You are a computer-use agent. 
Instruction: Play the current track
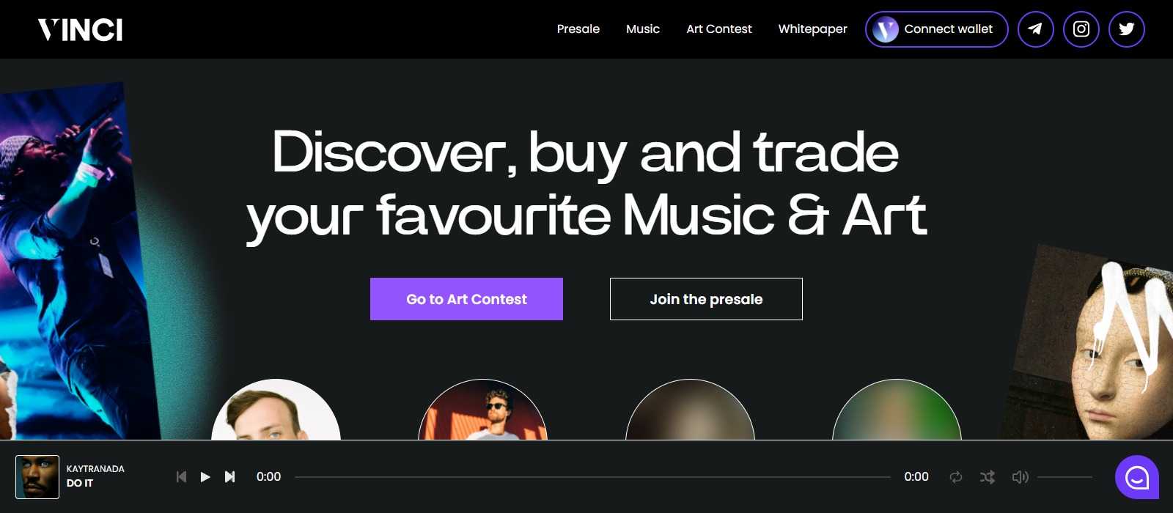tap(205, 477)
